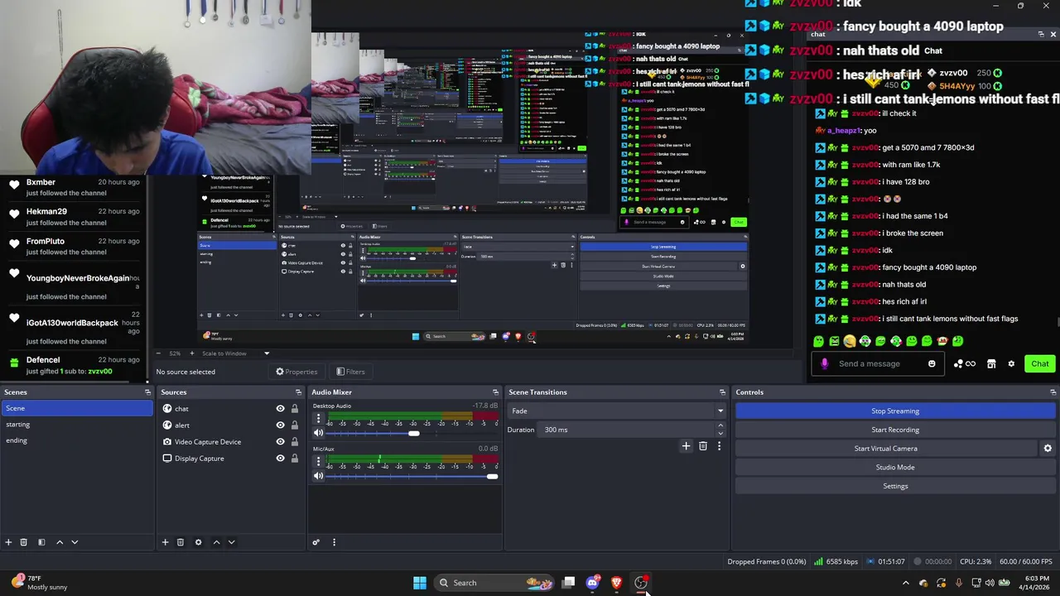
Task: Click Stop Streaming button
Action: (x=895, y=411)
